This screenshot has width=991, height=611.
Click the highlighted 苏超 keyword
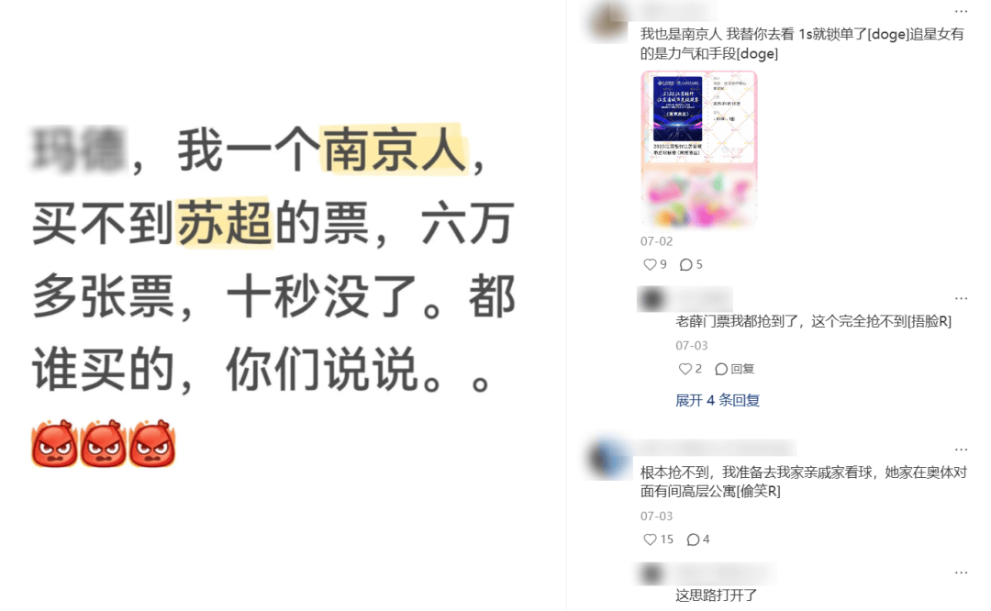(x=224, y=222)
